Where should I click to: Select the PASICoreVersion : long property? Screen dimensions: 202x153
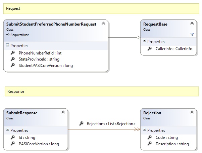point(39,144)
